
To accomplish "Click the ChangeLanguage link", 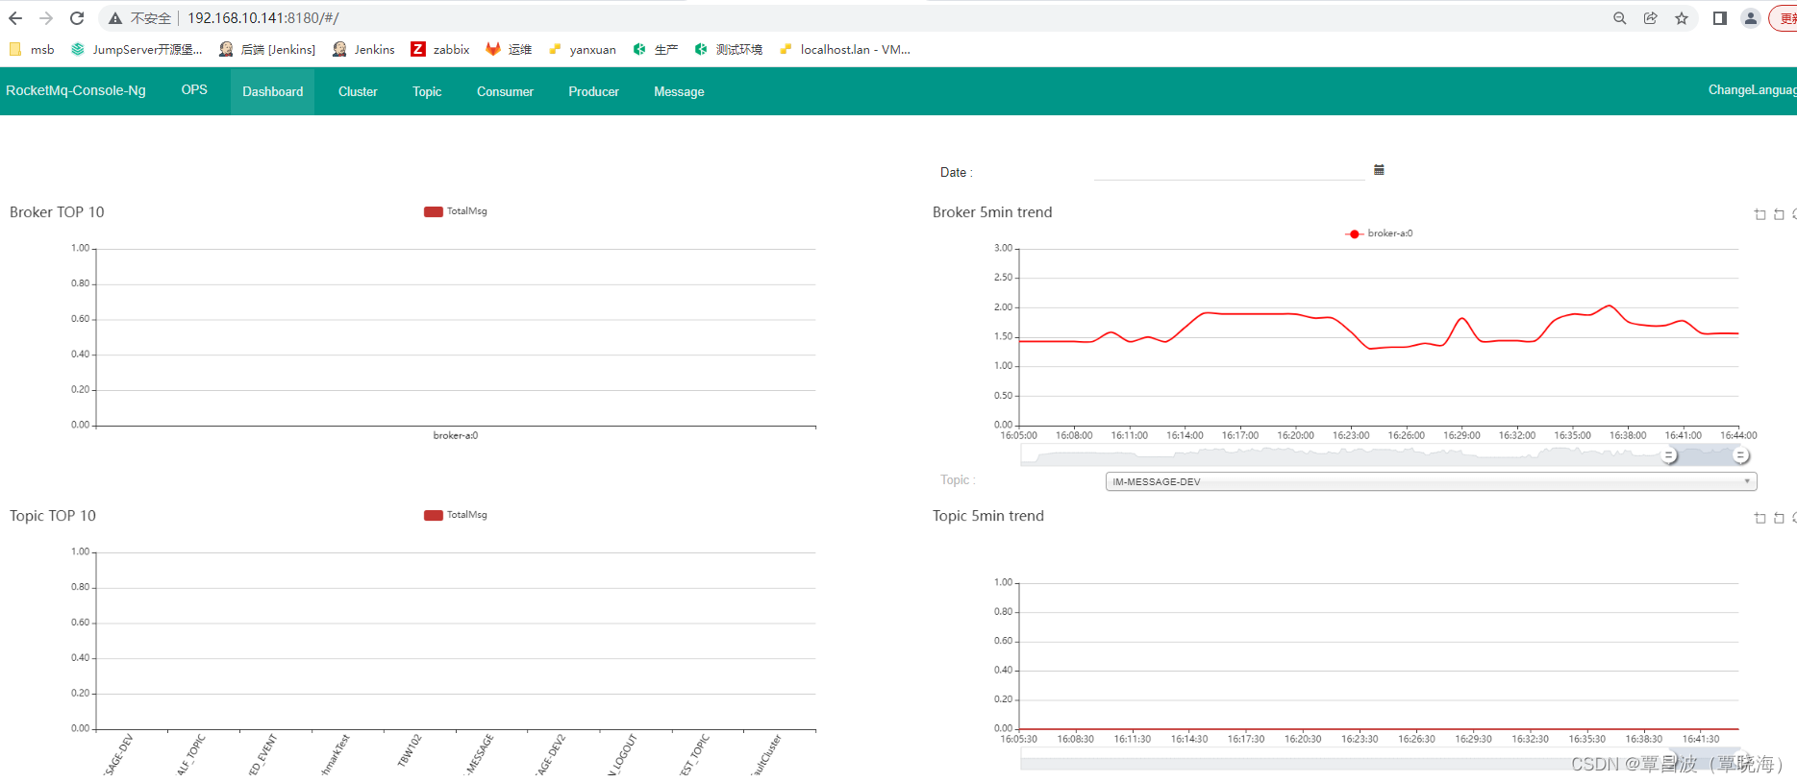I will tap(1752, 90).
